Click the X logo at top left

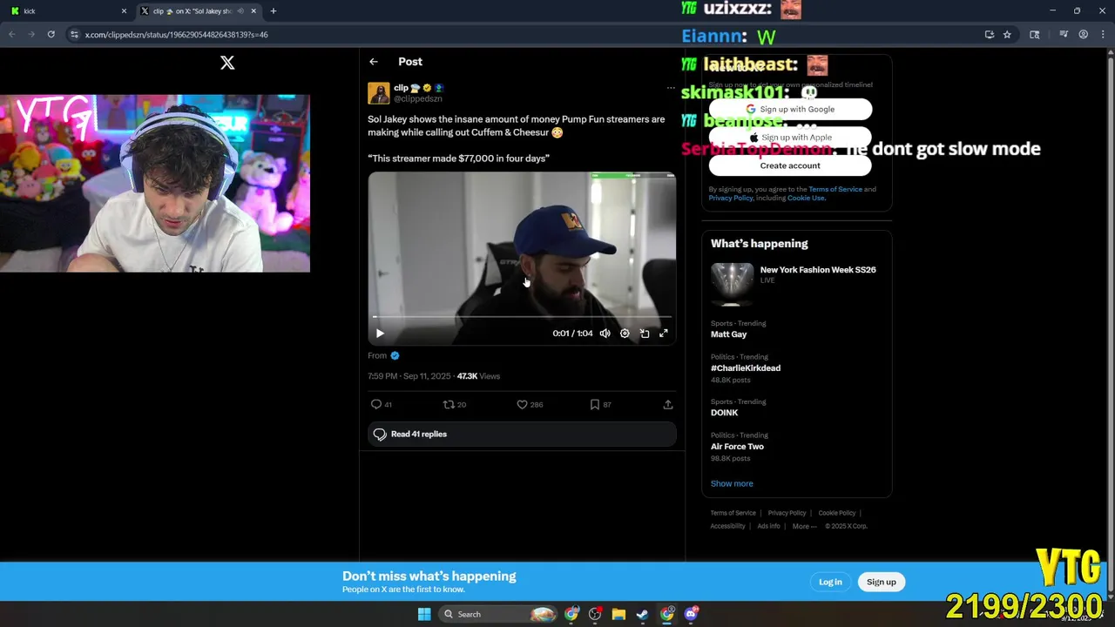pos(227,63)
